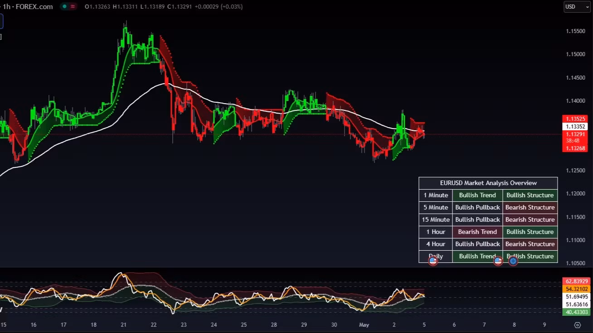Click date 21 on the time axis

tap(123, 325)
